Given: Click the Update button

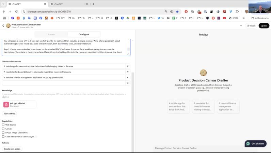Looking at the screenshot, I should [x=264, y=26].
